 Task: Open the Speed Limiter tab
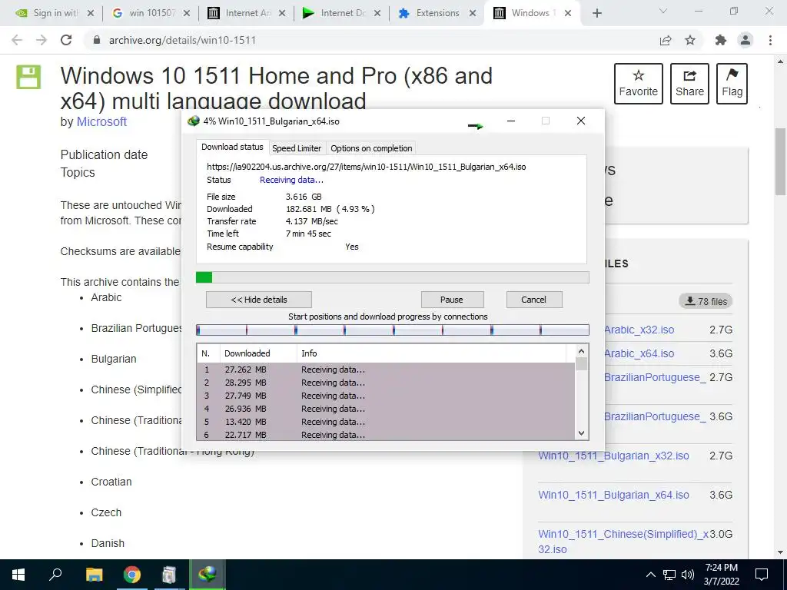pyautogui.click(x=297, y=148)
